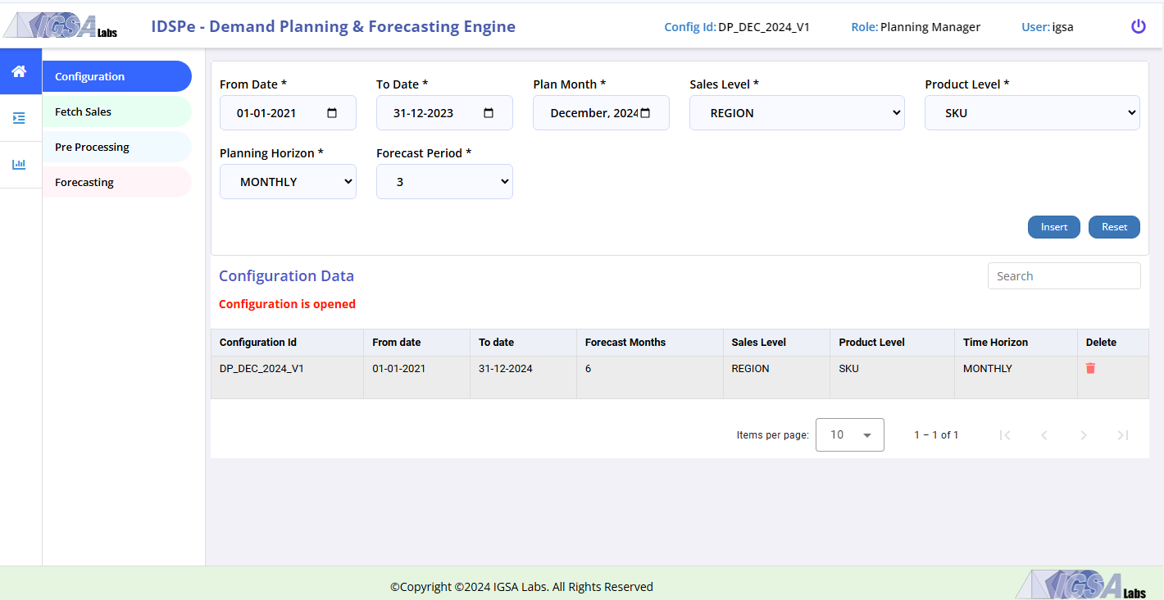Click the To Date input field

[x=444, y=113]
